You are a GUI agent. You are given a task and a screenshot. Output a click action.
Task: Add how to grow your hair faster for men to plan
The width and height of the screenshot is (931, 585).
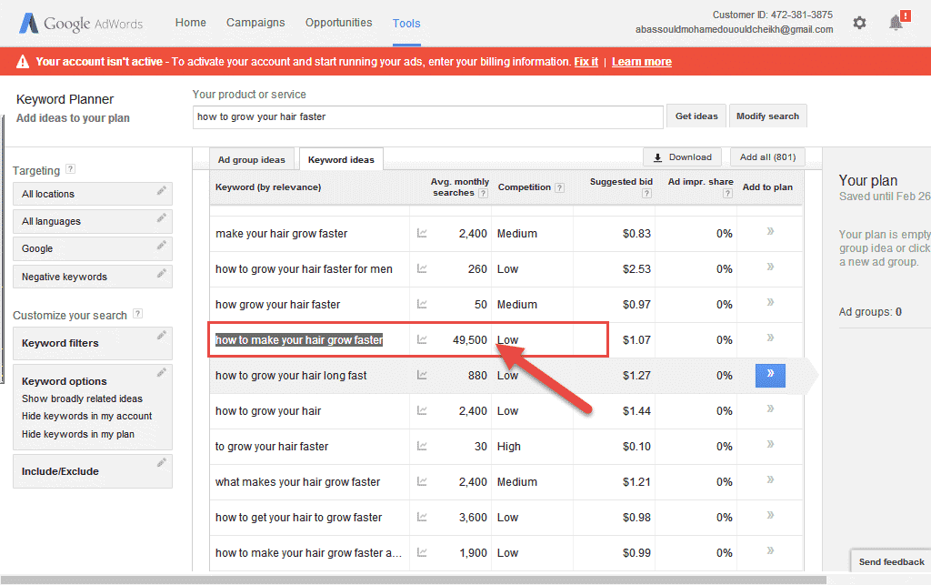point(770,267)
